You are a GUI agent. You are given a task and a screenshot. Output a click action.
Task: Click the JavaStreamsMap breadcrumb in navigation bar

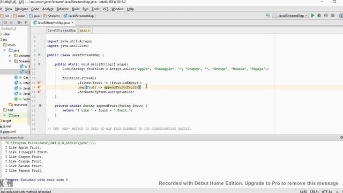coord(79,16)
